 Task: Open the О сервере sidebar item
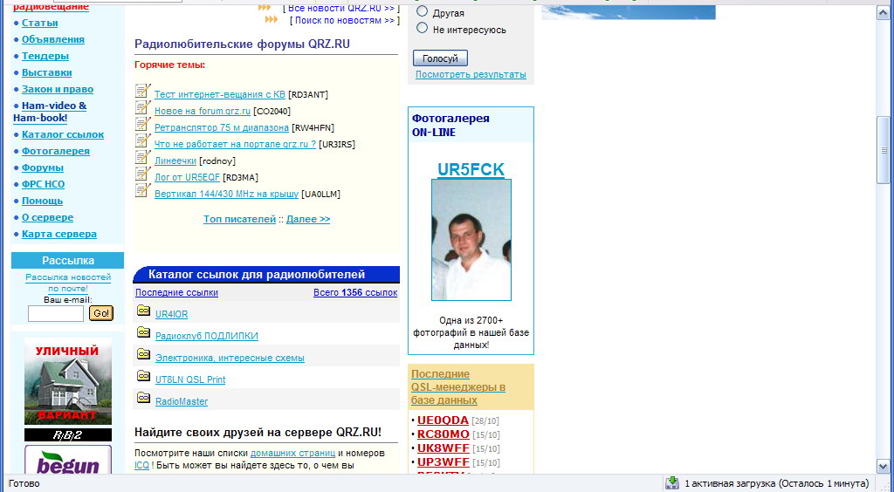pos(47,217)
